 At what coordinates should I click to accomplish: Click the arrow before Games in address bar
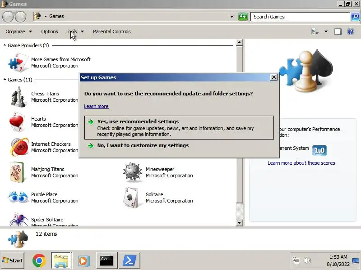pos(46,16)
